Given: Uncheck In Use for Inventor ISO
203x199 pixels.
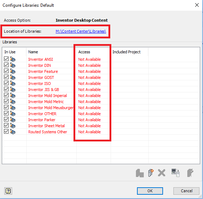Looking at the screenshot, I should tap(6, 83).
